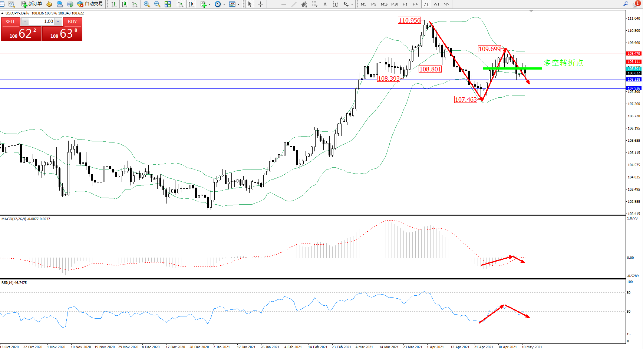
Task: Toggle the auto scroll chart button
Action: [x=181, y=4]
